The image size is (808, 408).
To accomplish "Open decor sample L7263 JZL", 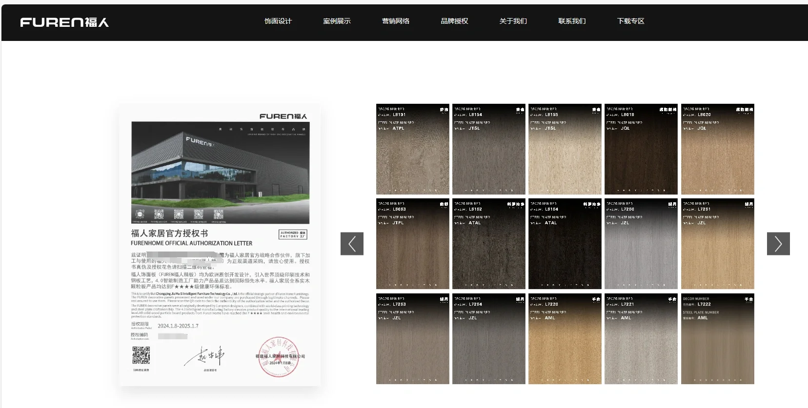I will (413, 339).
